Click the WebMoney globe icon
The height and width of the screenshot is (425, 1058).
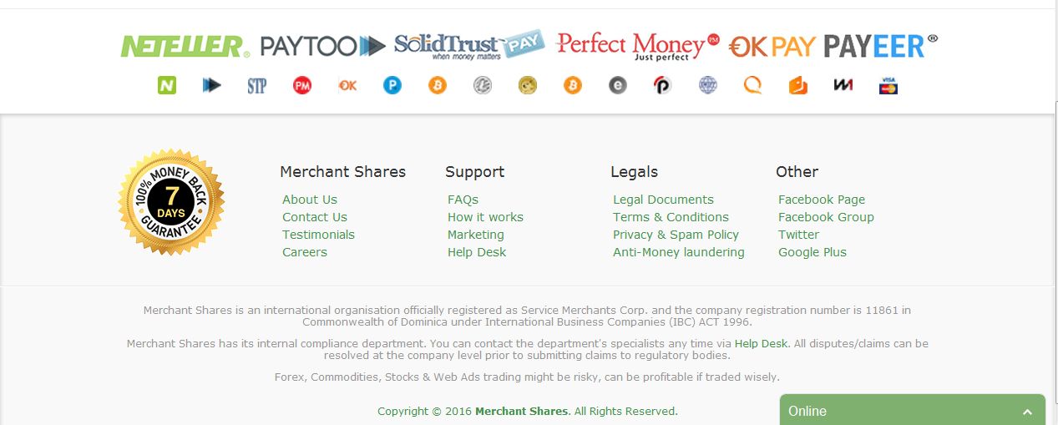coord(708,85)
